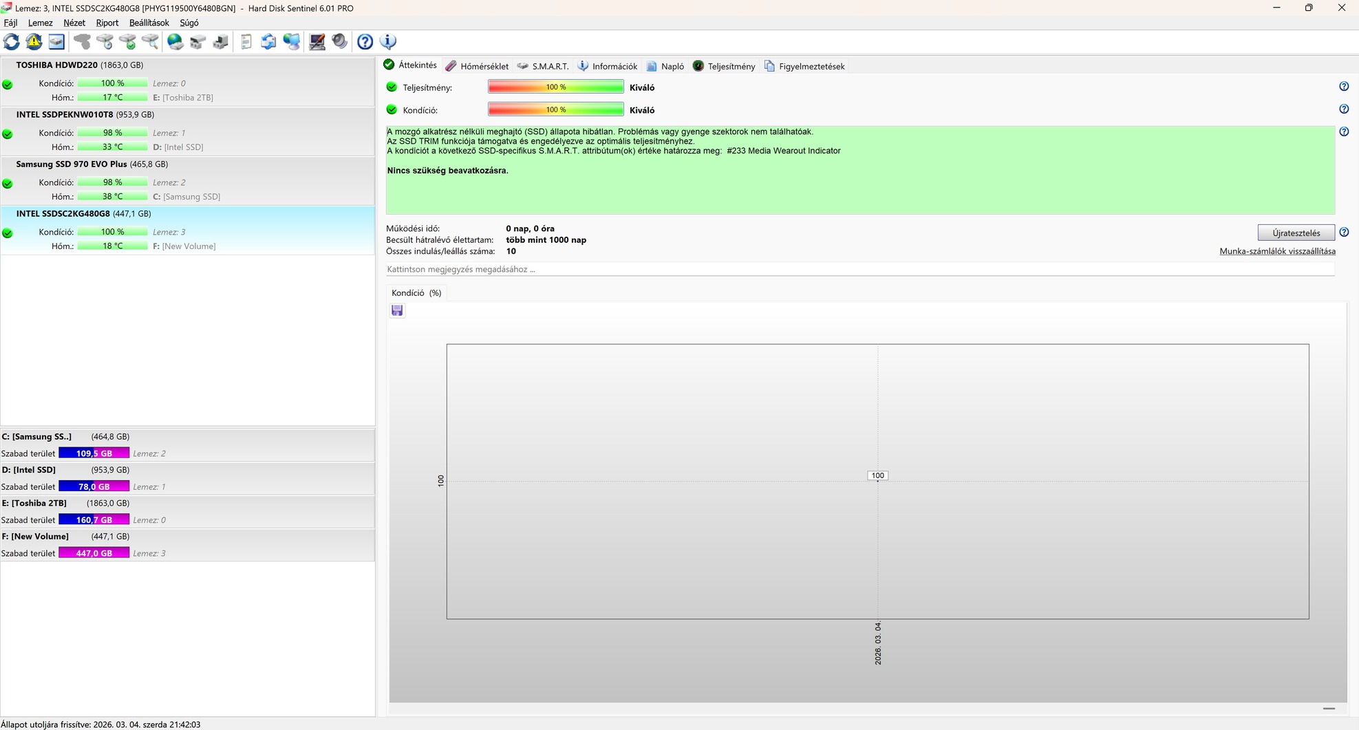This screenshot has width=1359, height=730.
Task: Click the note field 'Kattintson megjegyzés megadásához'
Action: coord(860,269)
